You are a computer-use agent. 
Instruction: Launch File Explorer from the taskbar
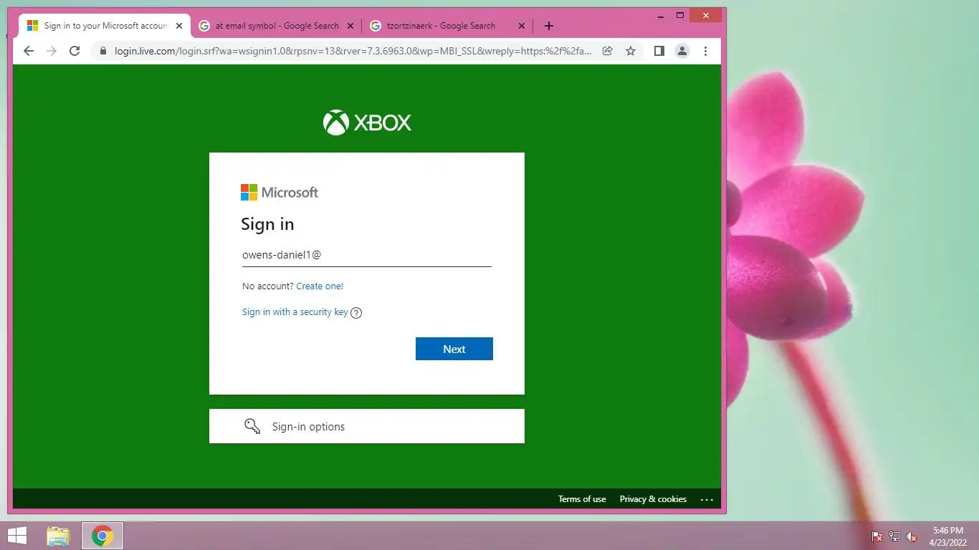pos(58,536)
